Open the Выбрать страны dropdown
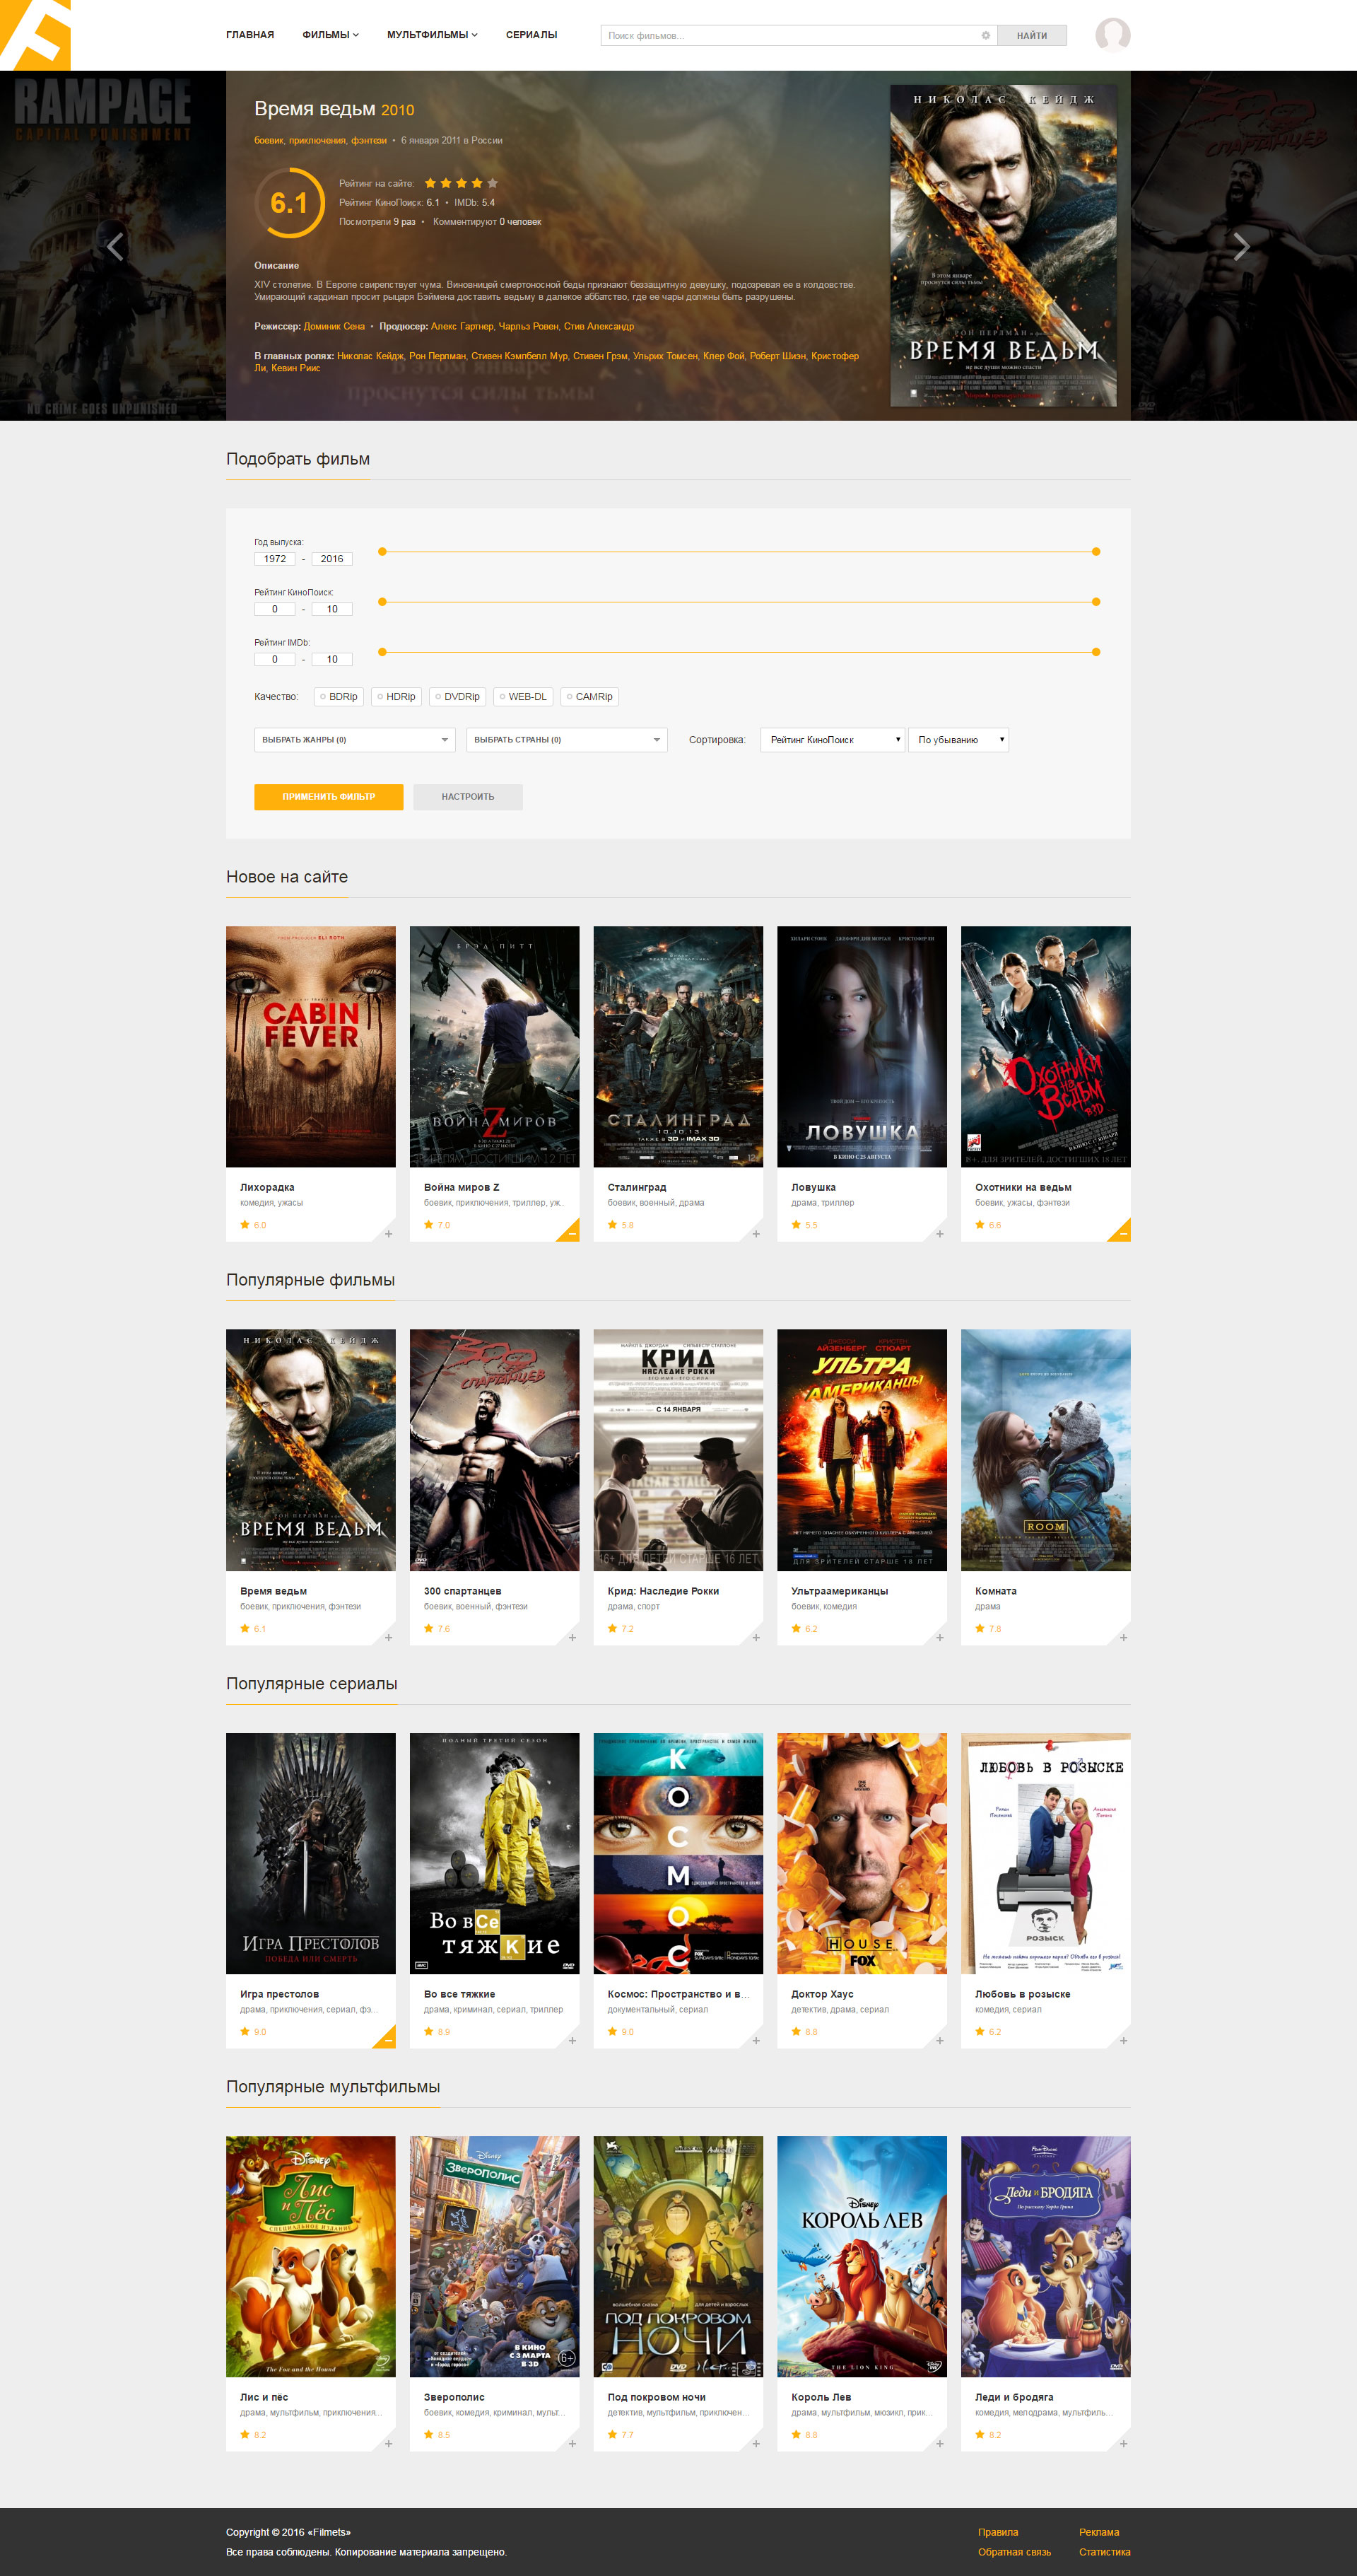Screen dimensions: 1357x2576 pyautogui.click(x=567, y=740)
